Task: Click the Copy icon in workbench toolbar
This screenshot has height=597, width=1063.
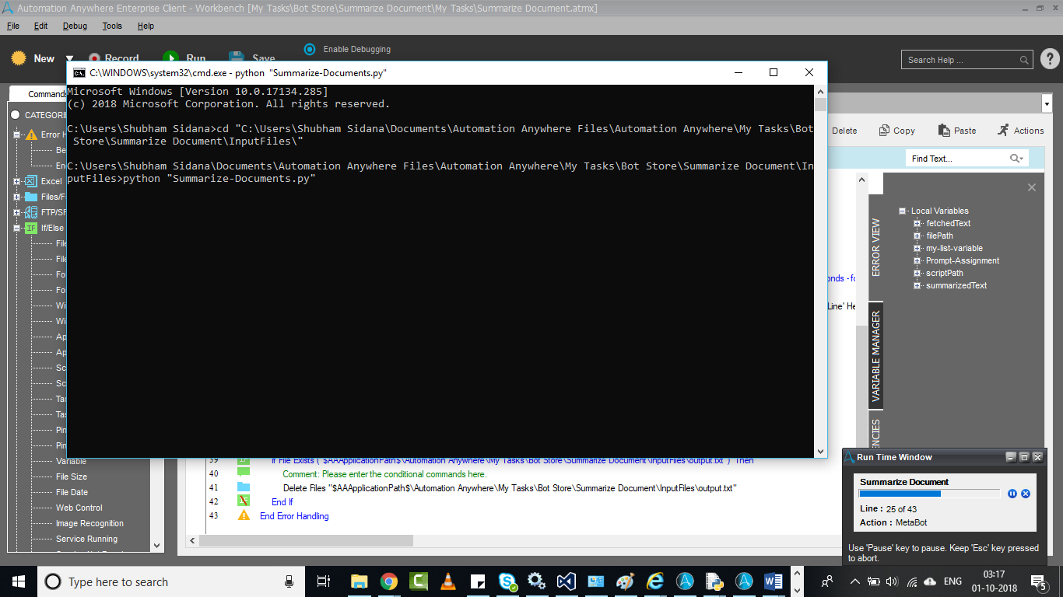Action: tap(885, 131)
